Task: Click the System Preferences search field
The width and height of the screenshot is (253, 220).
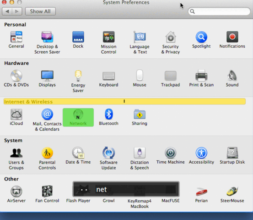Action: point(219,11)
